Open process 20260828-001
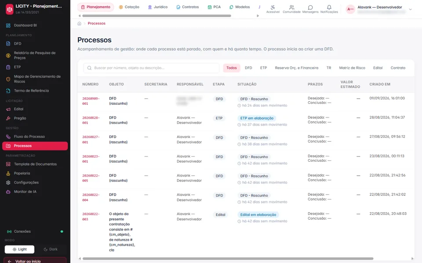The height and width of the screenshot is (263, 422). pos(91,120)
